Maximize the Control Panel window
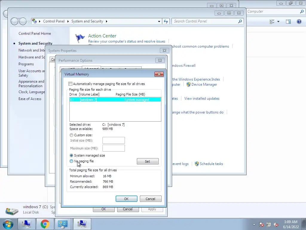 tap(229, 13)
